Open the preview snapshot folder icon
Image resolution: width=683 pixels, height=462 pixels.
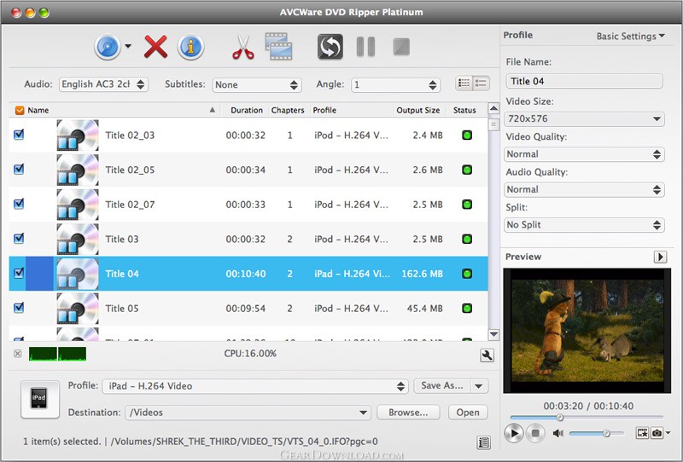pyautogui.click(x=642, y=433)
